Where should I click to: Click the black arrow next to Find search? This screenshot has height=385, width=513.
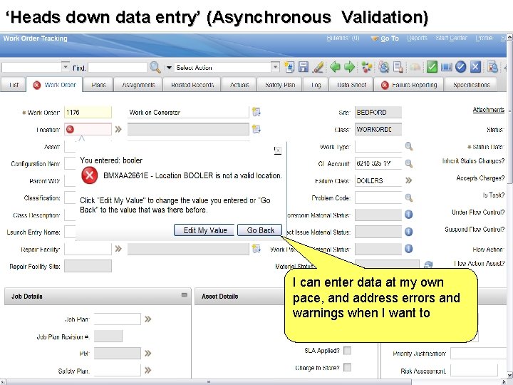point(169,68)
